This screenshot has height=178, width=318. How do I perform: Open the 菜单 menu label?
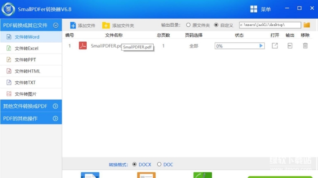(x=266, y=9)
